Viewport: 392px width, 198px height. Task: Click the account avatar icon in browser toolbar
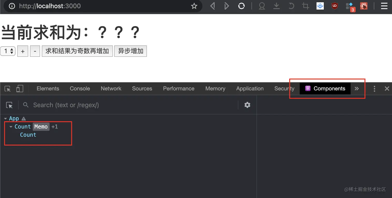(262, 6)
